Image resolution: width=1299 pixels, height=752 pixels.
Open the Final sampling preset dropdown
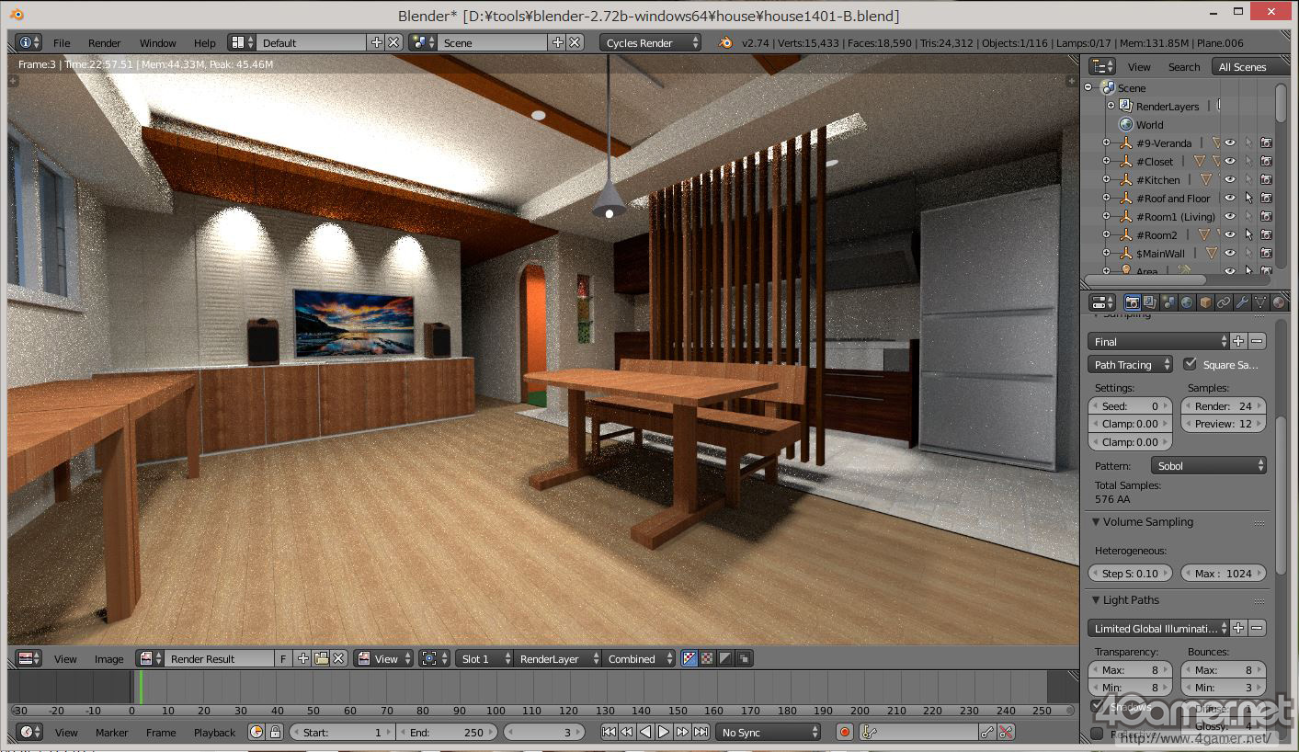pos(1158,341)
